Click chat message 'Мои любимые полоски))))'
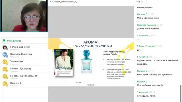 coord(150,85)
